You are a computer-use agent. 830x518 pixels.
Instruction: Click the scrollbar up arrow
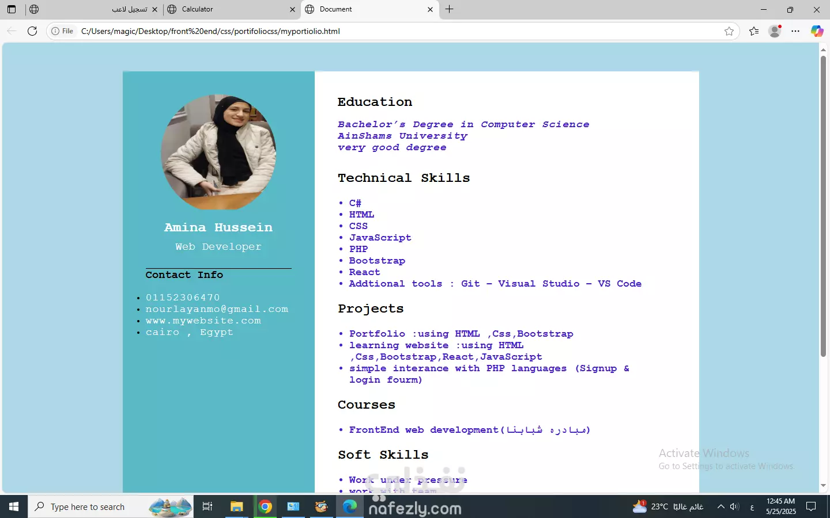pos(823,49)
